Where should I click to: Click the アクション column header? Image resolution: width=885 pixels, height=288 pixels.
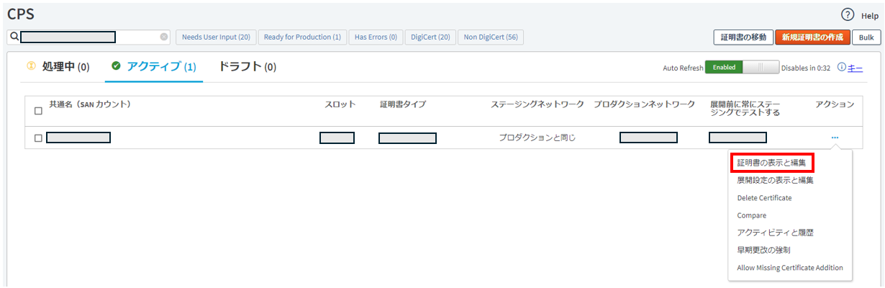coord(835,104)
